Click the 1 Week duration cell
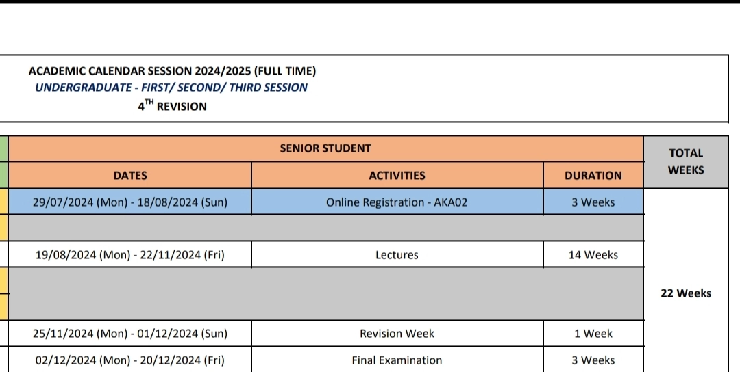Screen dimensions: 740x372 (x=593, y=334)
